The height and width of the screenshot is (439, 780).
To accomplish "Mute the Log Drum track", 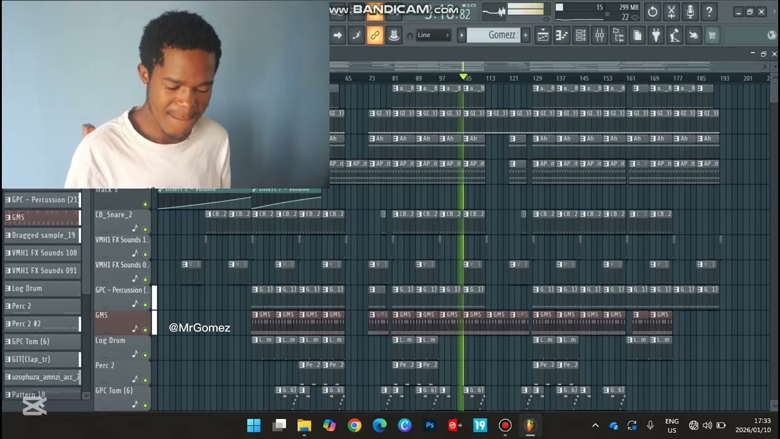I will pyautogui.click(x=145, y=355).
